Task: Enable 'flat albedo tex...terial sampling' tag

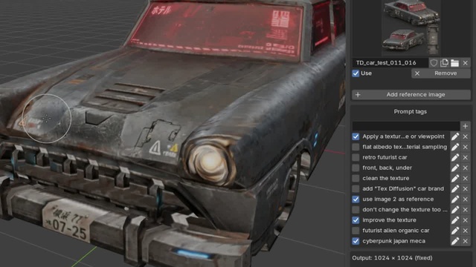Action: pyautogui.click(x=356, y=147)
